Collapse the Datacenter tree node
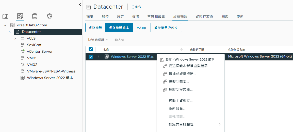293x132 pixels. click(10, 32)
